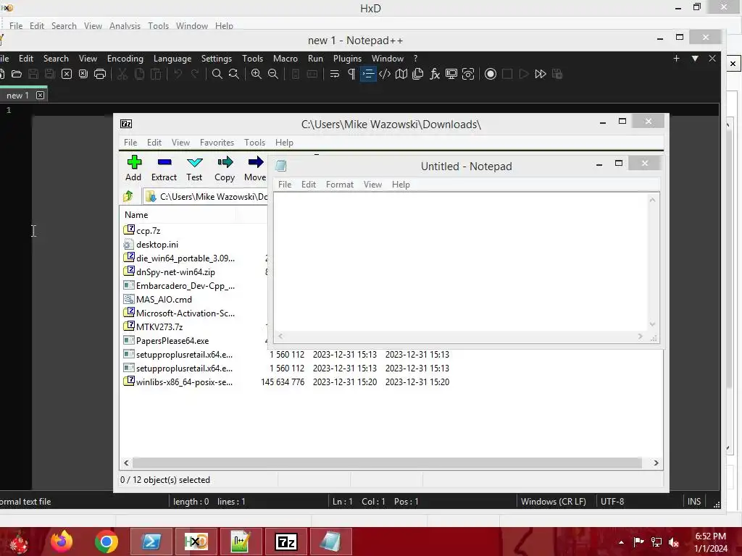Click the Test button in 7-Zip
742x556 pixels.
pyautogui.click(x=194, y=168)
